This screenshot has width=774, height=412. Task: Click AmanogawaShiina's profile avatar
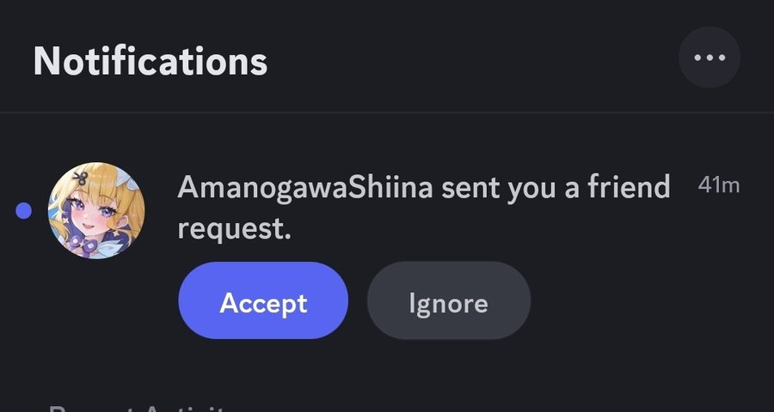pyautogui.click(x=96, y=210)
